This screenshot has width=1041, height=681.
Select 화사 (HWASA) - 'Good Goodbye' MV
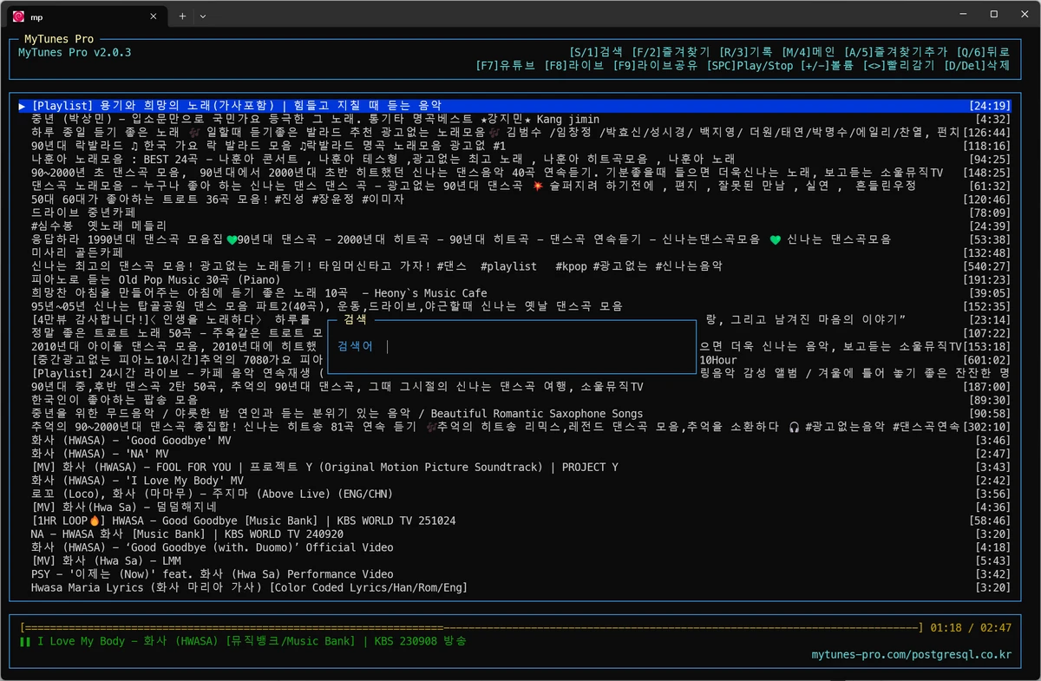coord(514,440)
